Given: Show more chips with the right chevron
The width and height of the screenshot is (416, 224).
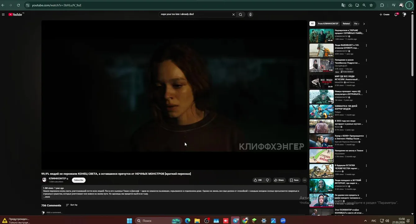Looking at the screenshot, I should [364, 24].
